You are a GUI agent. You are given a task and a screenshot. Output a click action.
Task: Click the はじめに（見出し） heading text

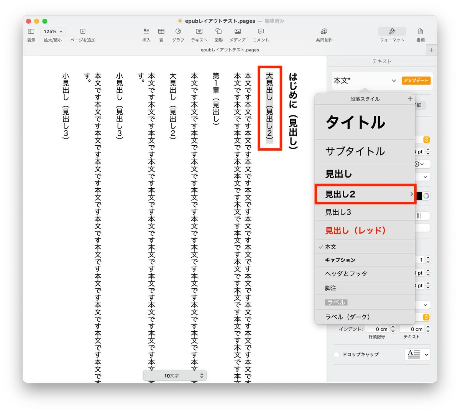(293, 110)
